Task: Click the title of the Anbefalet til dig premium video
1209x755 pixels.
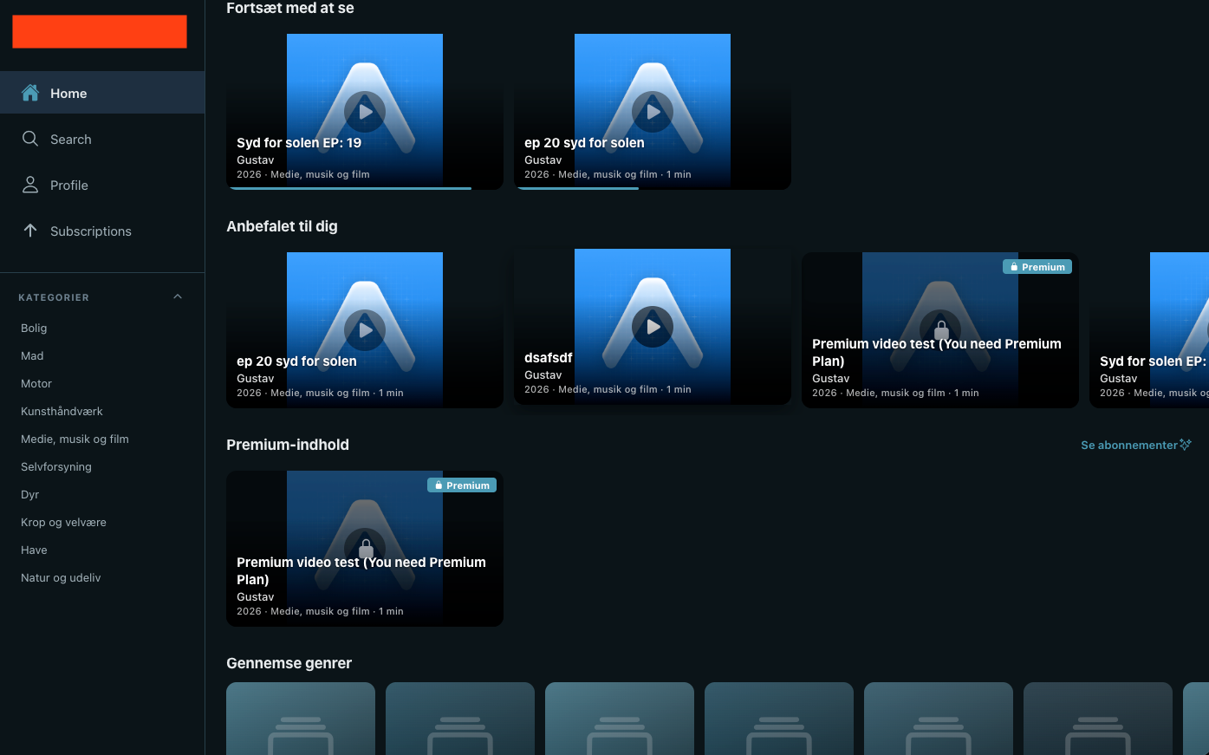Action: tap(937, 352)
